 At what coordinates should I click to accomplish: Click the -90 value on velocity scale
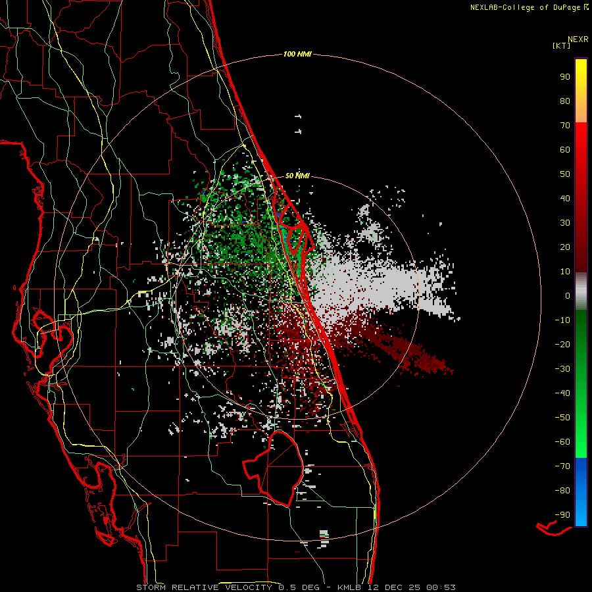[562, 515]
